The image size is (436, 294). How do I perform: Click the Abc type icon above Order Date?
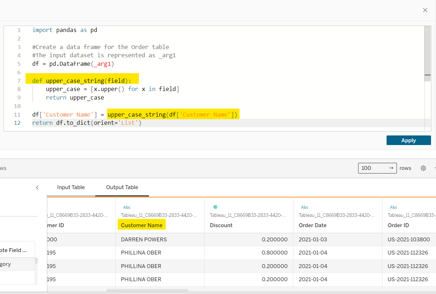[x=304, y=207]
